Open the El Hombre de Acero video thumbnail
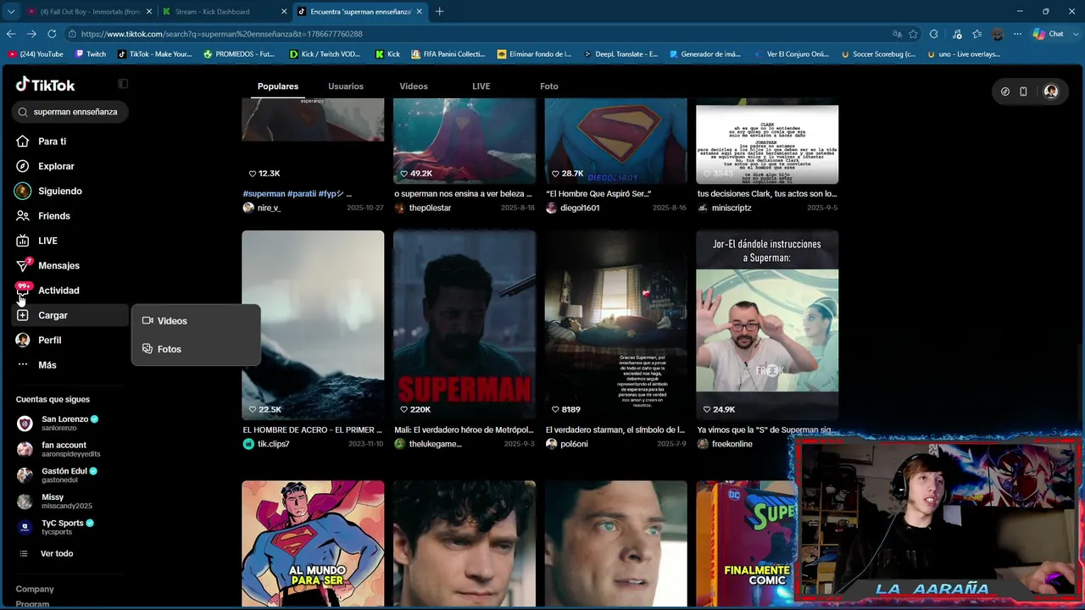1085x610 pixels. pos(313,325)
